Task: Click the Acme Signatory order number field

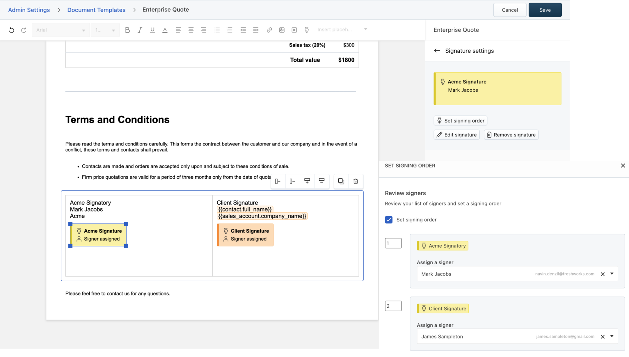Action: click(393, 243)
